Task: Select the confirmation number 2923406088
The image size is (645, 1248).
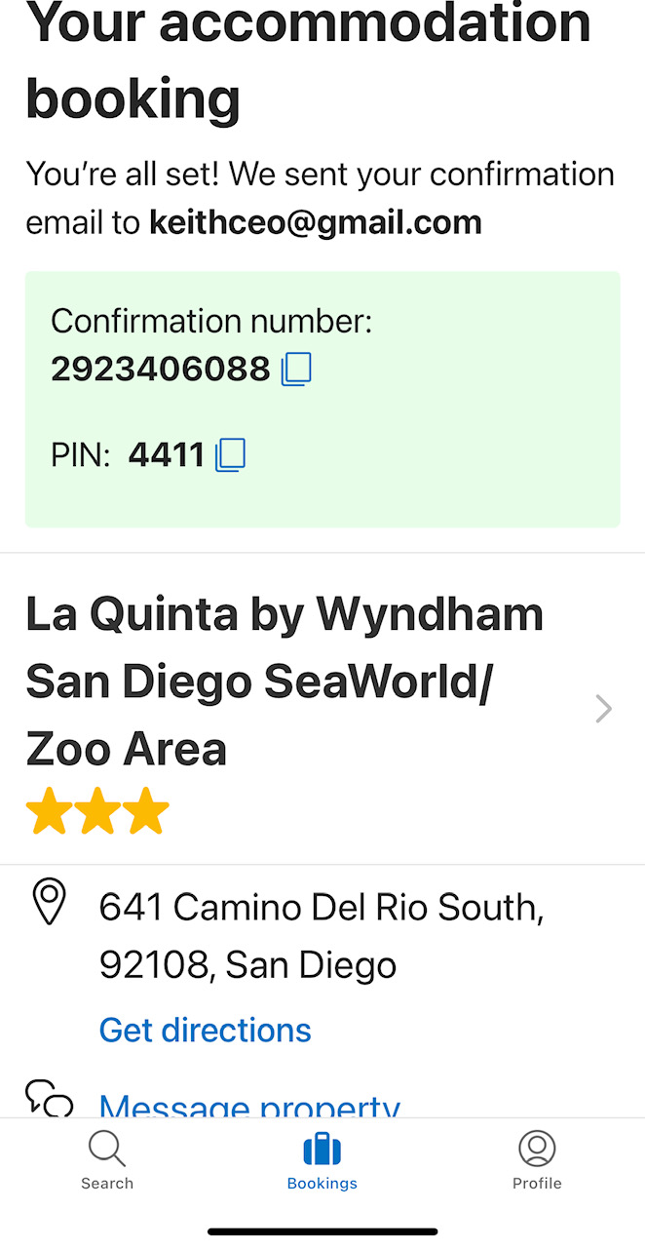Action: pos(161,370)
